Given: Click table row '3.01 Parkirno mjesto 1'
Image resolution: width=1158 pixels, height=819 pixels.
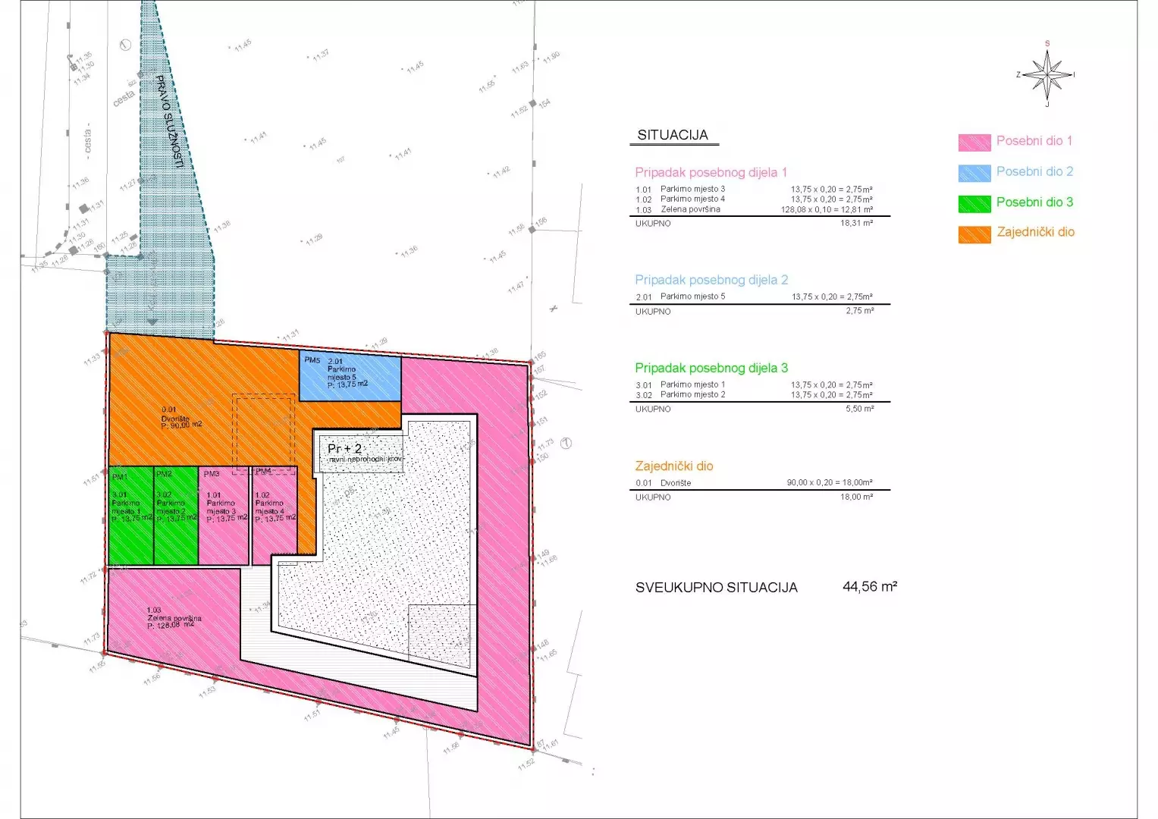Looking at the screenshot, I should [755, 385].
